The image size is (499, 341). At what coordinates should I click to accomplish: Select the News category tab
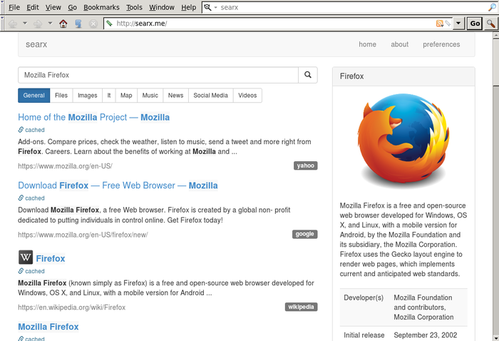click(175, 96)
